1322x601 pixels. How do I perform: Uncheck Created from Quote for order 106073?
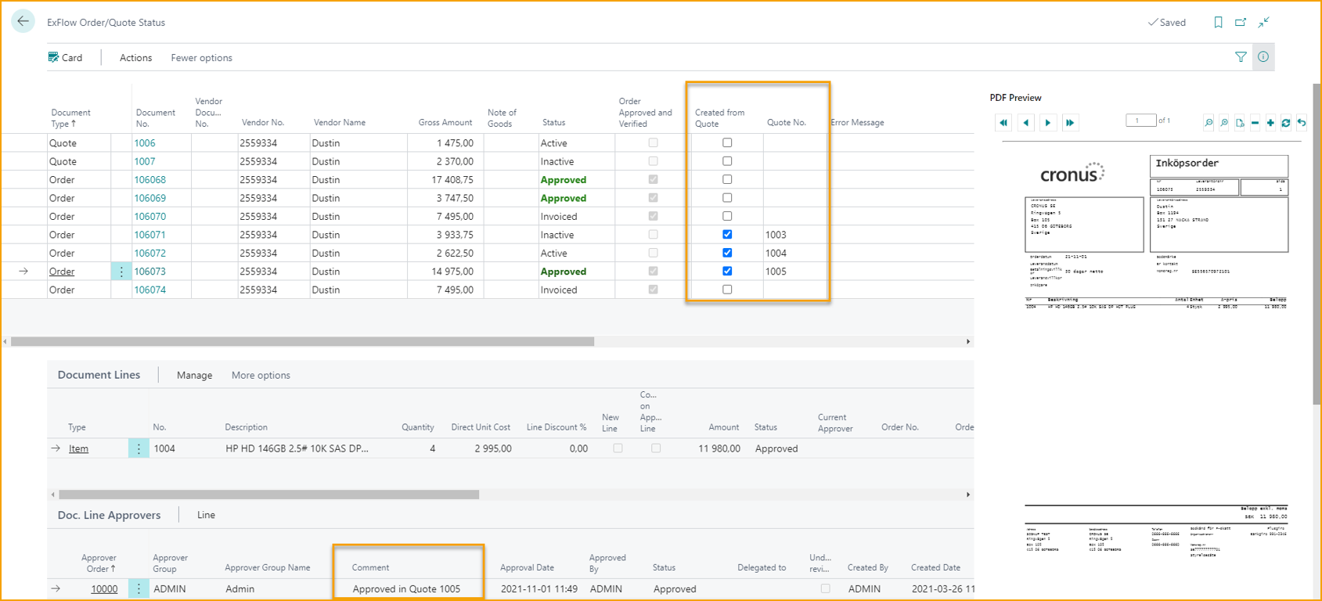tap(727, 272)
